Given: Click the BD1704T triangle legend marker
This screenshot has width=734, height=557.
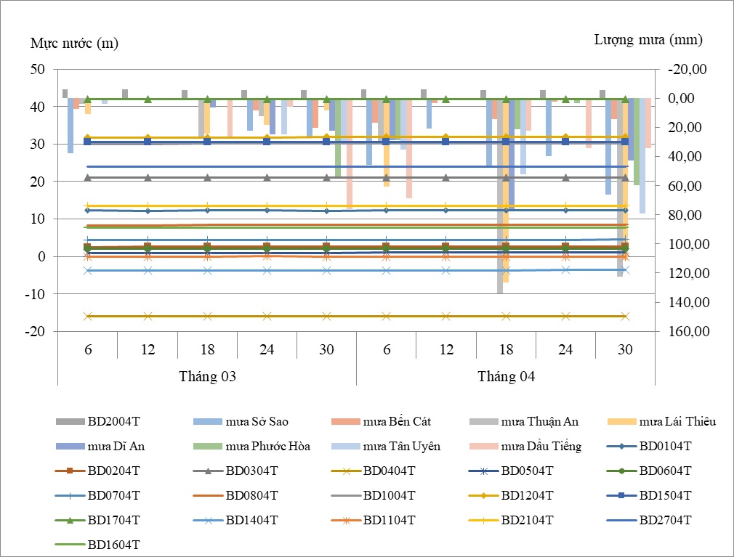Looking at the screenshot, I should click(x=70, y=520).
